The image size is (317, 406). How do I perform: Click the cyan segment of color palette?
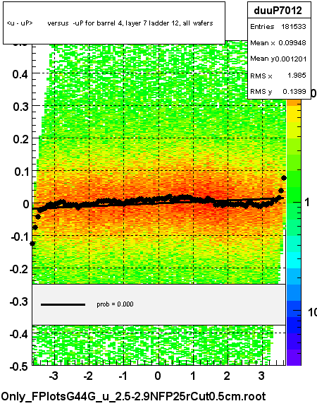point(294,261)
